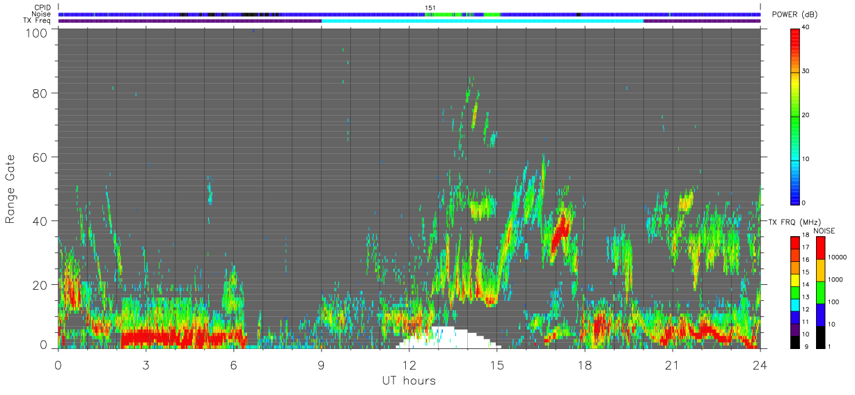Click the 3 label on UT hours axis

pos(146,366)
